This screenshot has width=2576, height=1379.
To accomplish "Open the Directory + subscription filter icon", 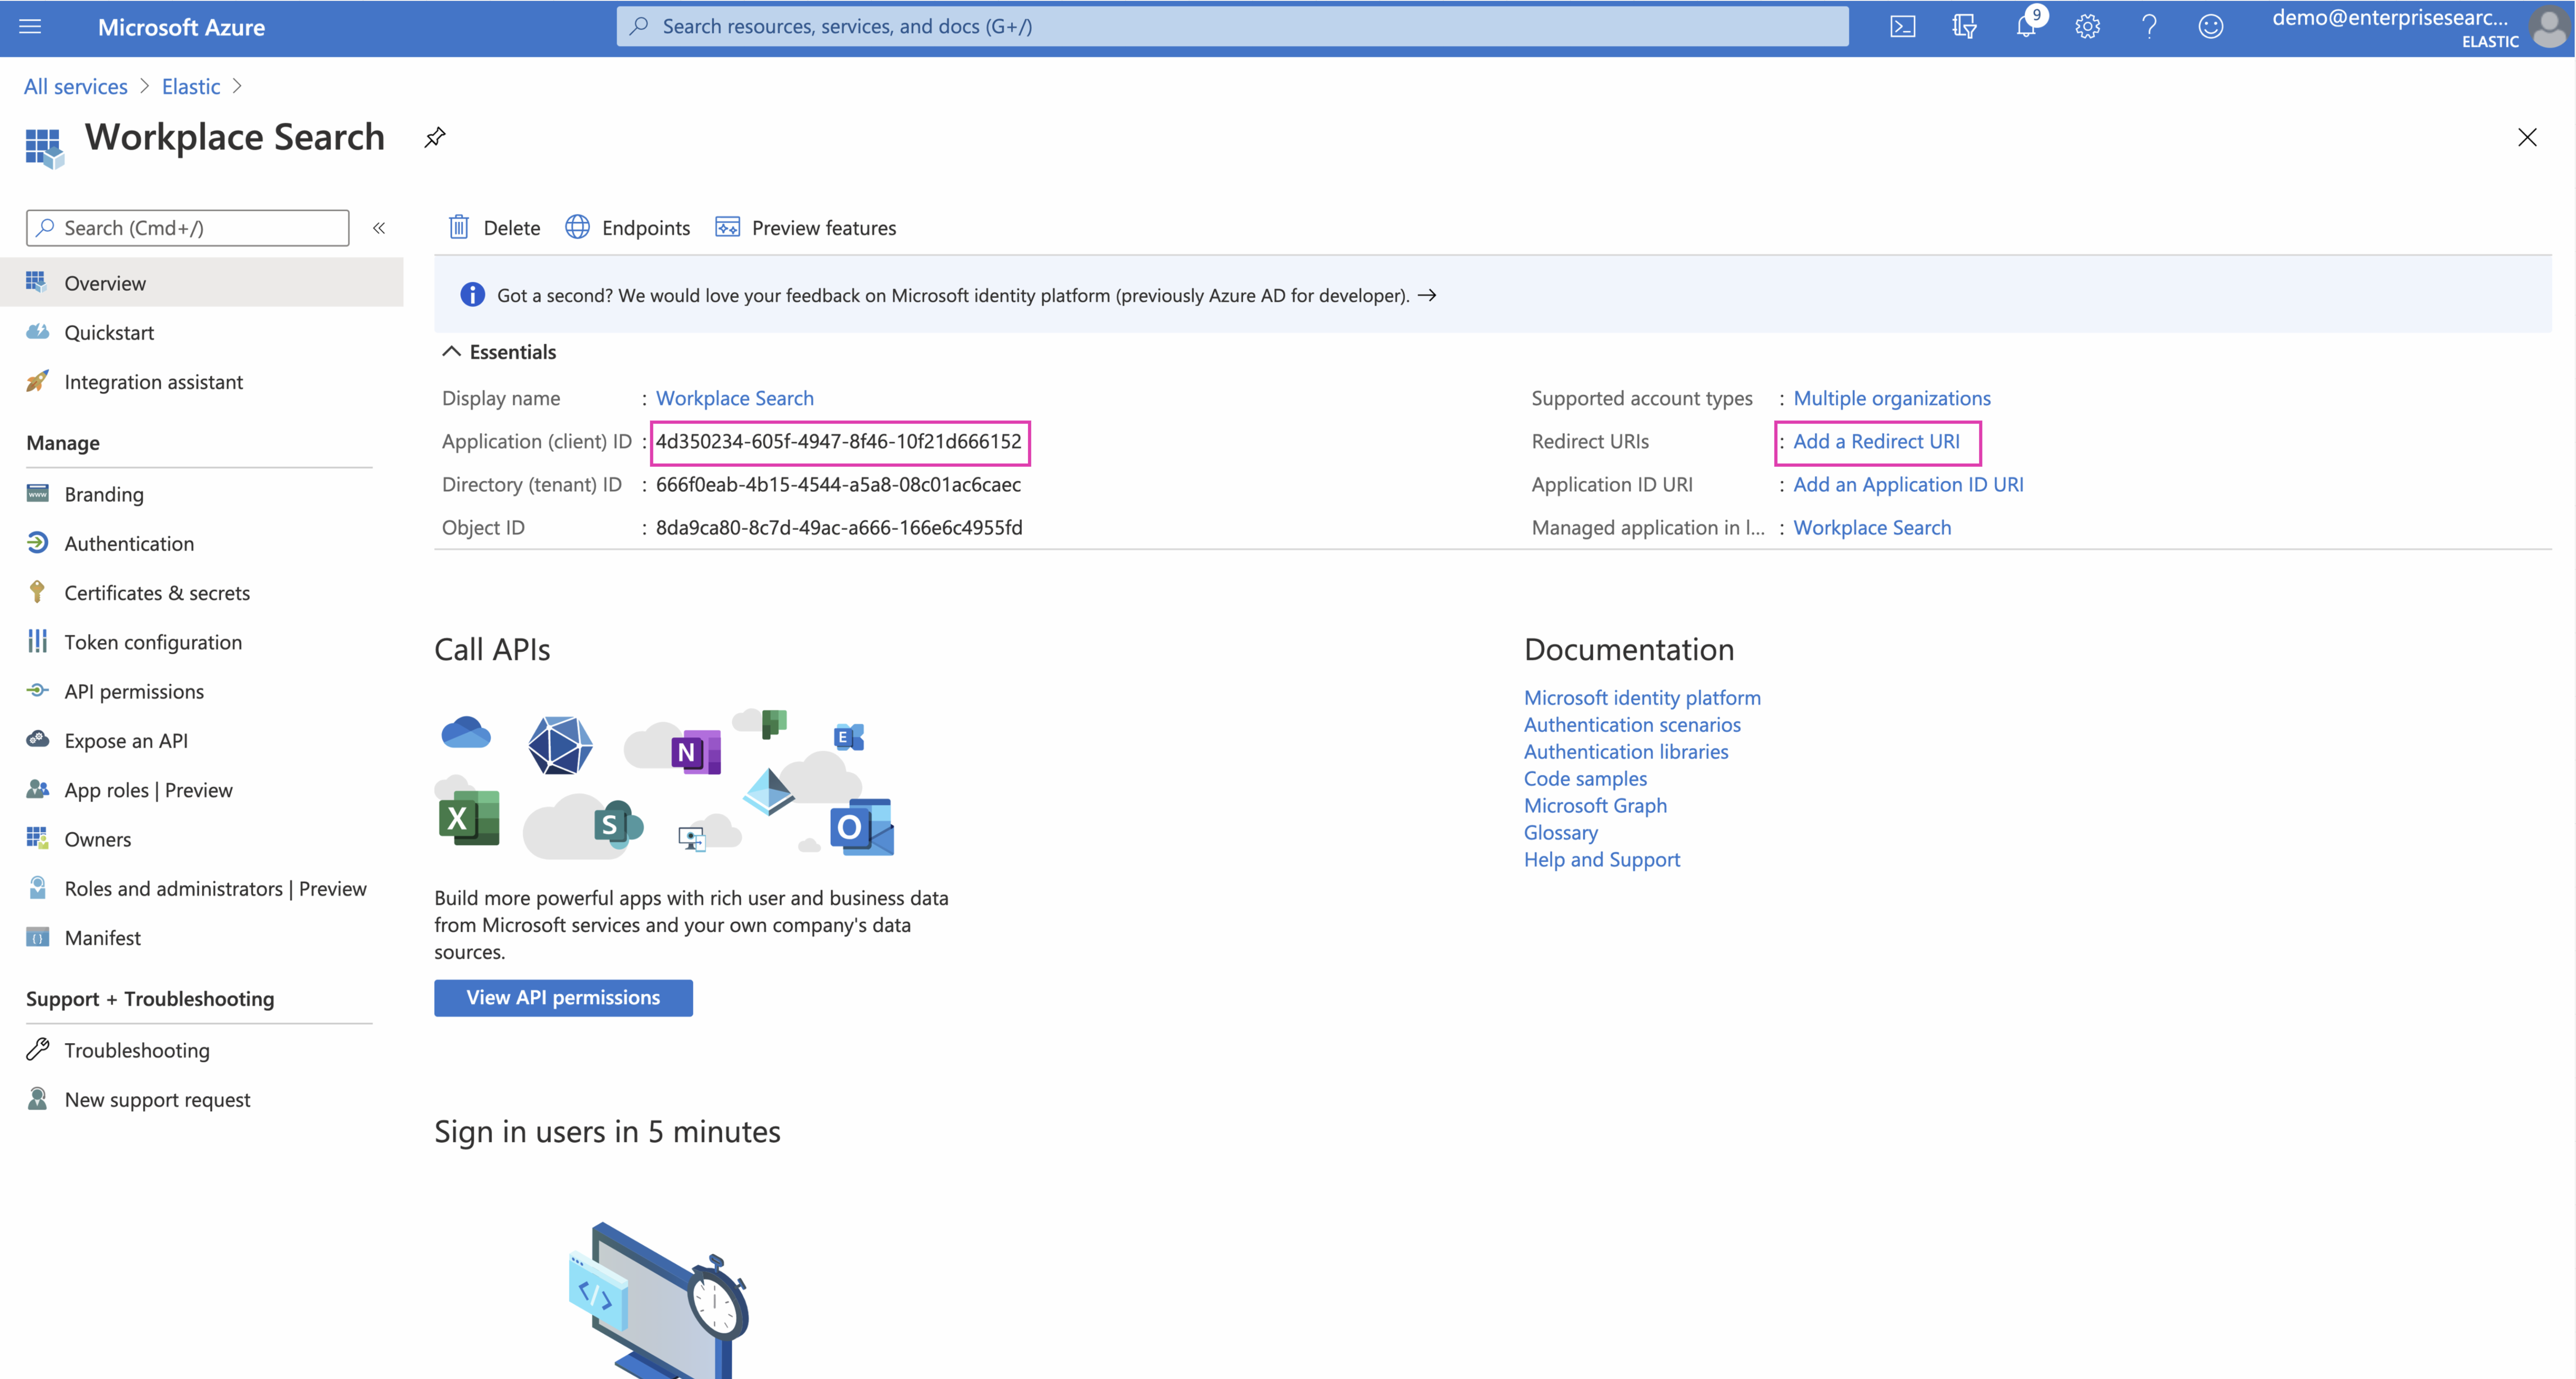I will tap(1964, 27).
